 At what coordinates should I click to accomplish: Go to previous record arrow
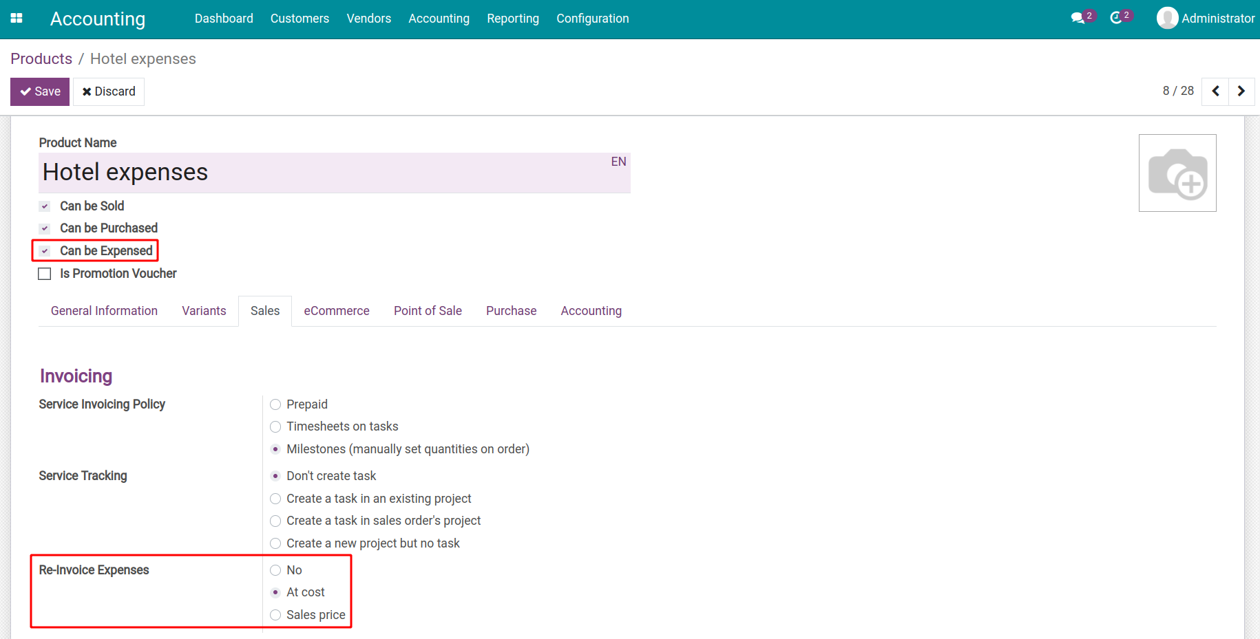(1215, 91)
